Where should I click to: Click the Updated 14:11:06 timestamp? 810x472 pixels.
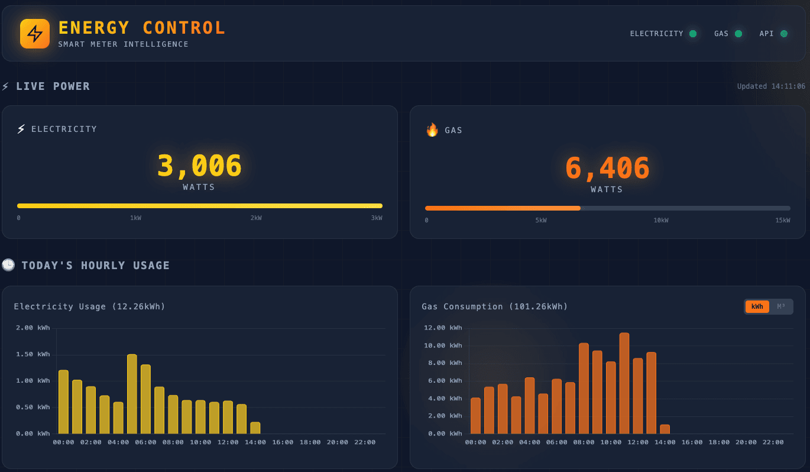tap(771, 86)
